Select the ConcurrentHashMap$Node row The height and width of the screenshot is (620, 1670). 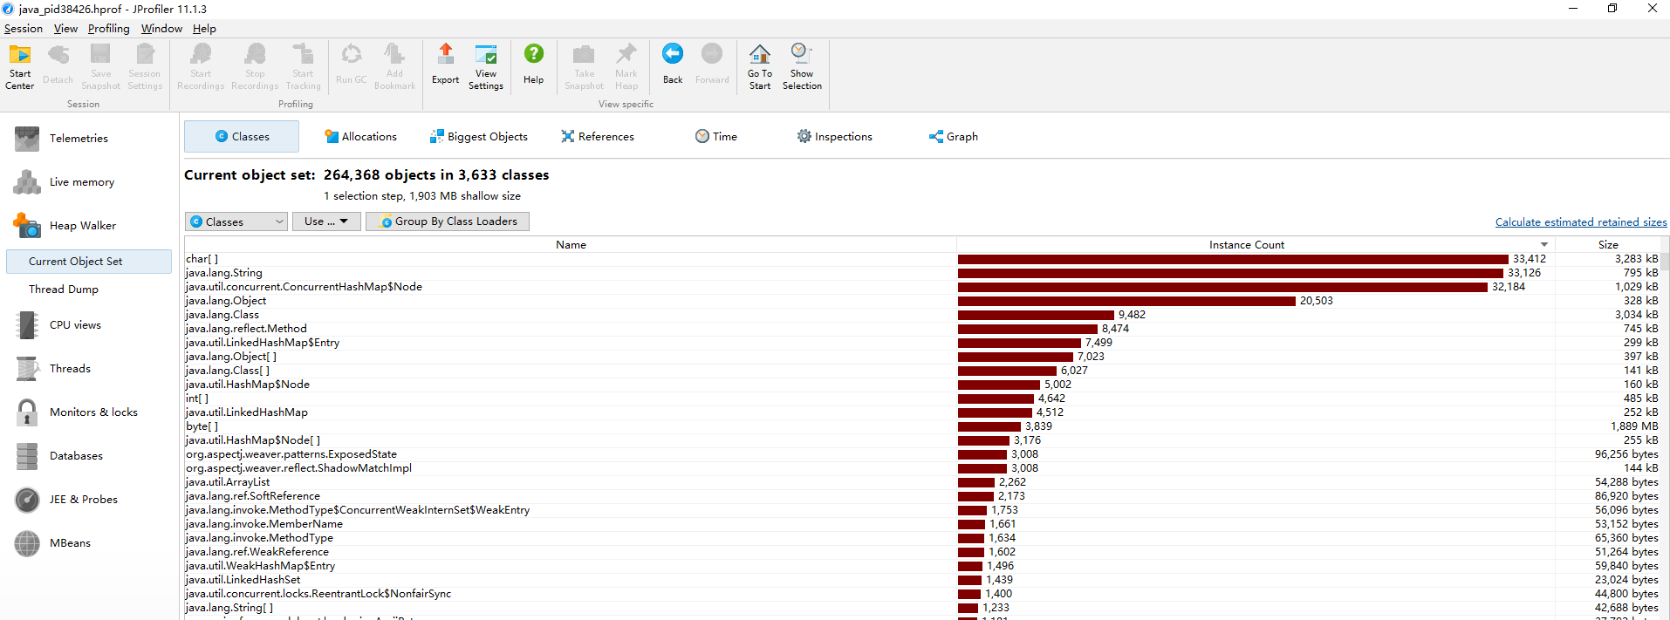click(x=921, y=287)
